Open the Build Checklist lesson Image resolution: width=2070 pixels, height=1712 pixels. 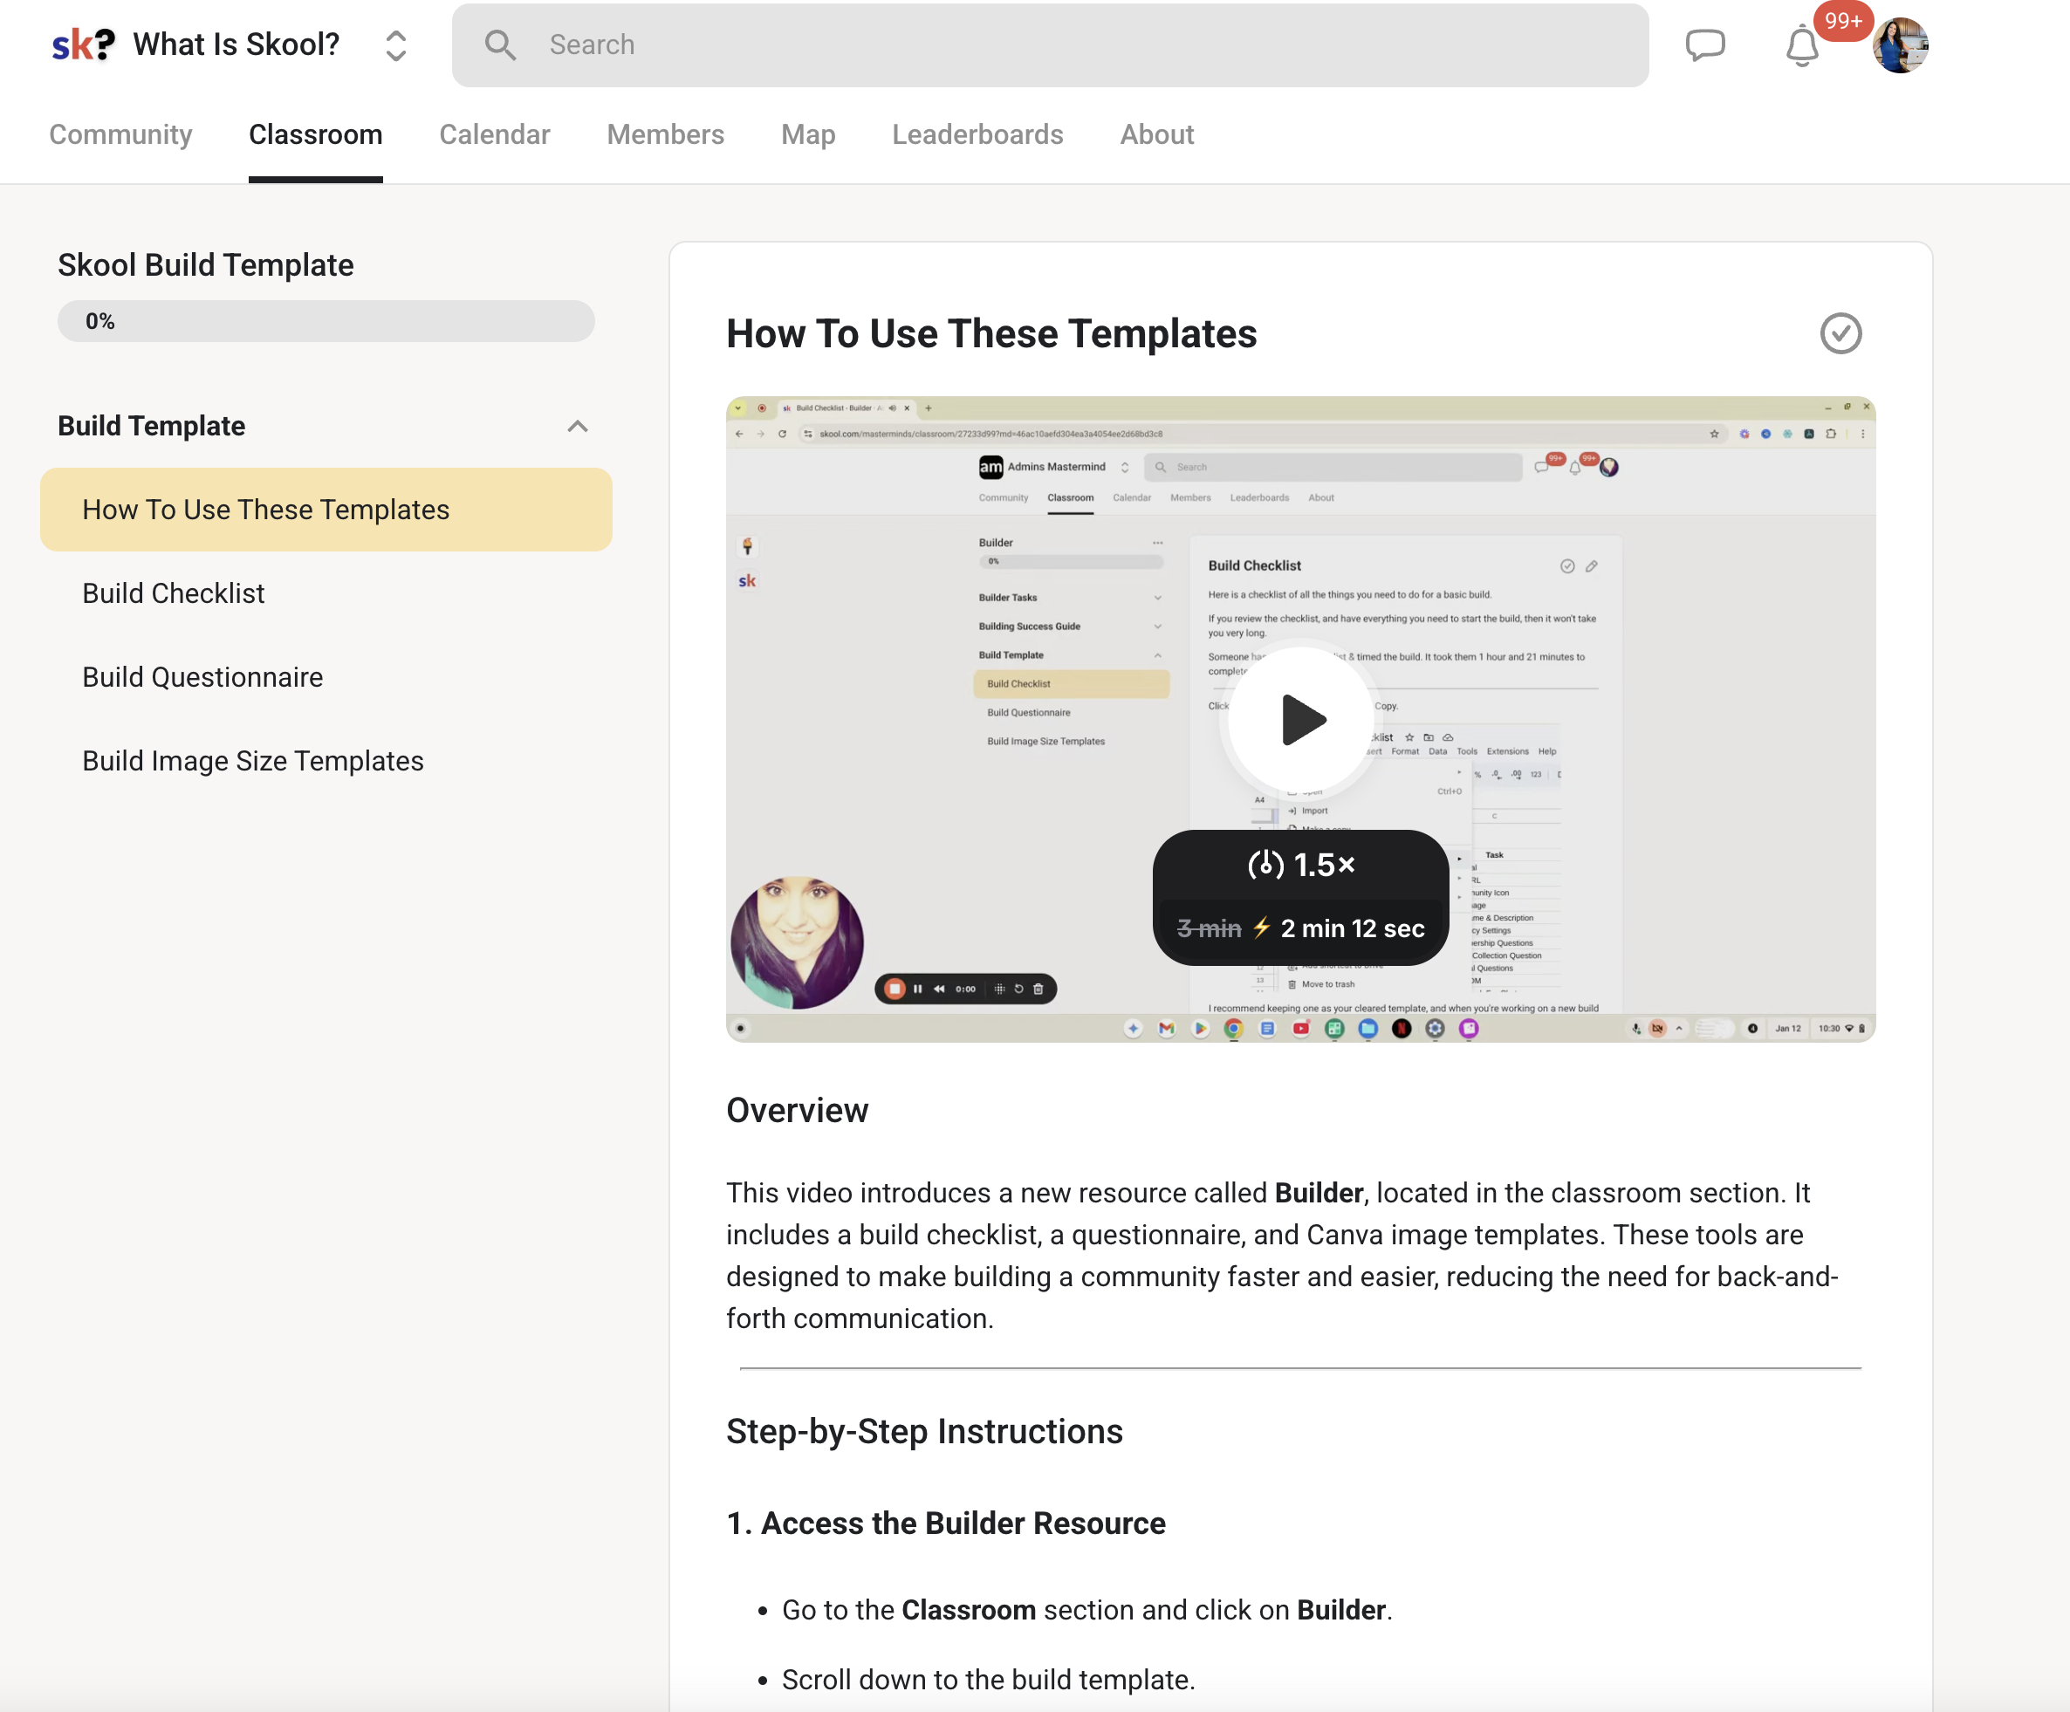click(x=174, y=593)
